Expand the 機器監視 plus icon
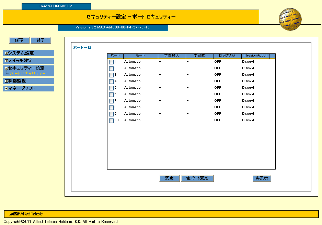The width and height of the screenshot is (322, 225). [6, 81]
